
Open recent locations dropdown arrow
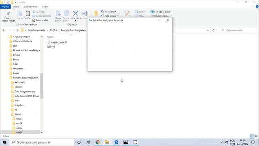[x=14, y=30]
